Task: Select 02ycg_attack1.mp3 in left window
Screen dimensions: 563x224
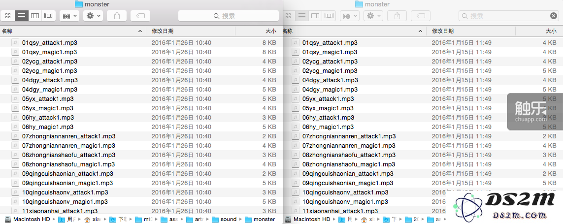Action: tap(50, 62)
